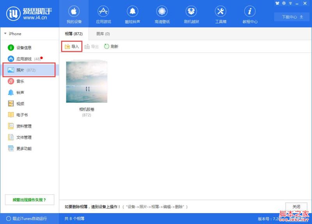Screen dimensions: 312x224
Task: Open the theme skin shirt icon
Action: click(277, 3)
